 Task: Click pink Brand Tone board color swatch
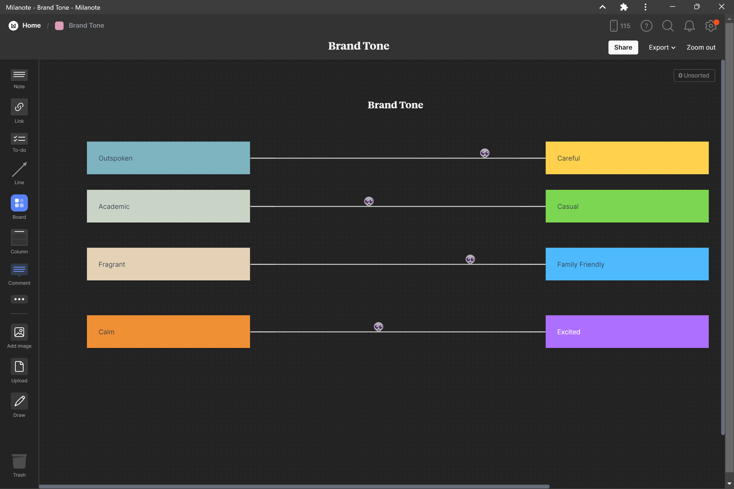(x=59, y=26)
